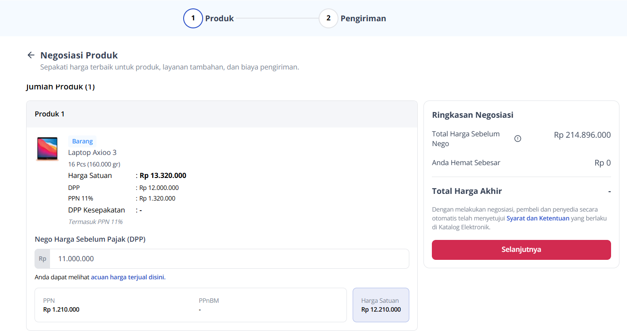This screenshot has width=627, height=332.
Task: Click the Barang category tag
Action: click(82, 141)
